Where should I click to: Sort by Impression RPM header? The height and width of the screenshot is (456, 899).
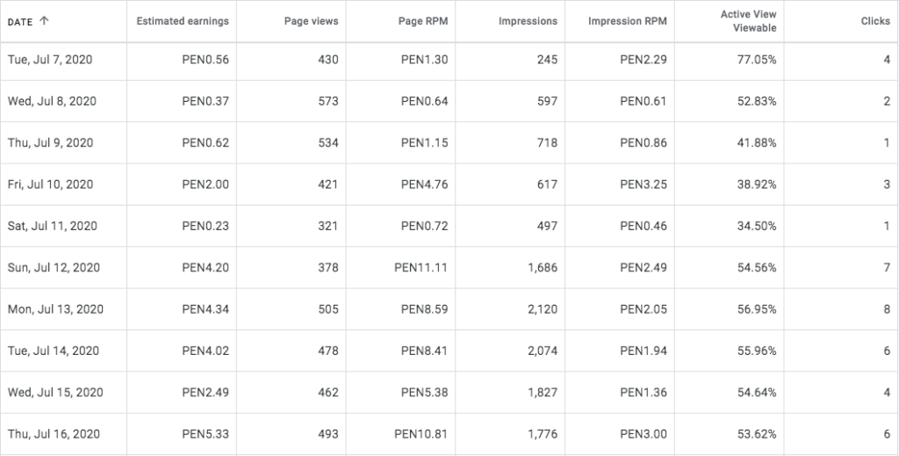coord(628,22)
